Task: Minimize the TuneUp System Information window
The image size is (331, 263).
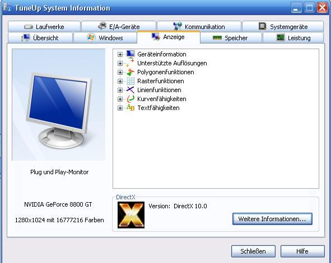Action: pos(296,8)
